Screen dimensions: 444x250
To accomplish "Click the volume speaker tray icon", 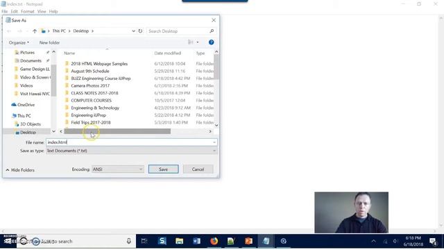I will coord(395,241).
